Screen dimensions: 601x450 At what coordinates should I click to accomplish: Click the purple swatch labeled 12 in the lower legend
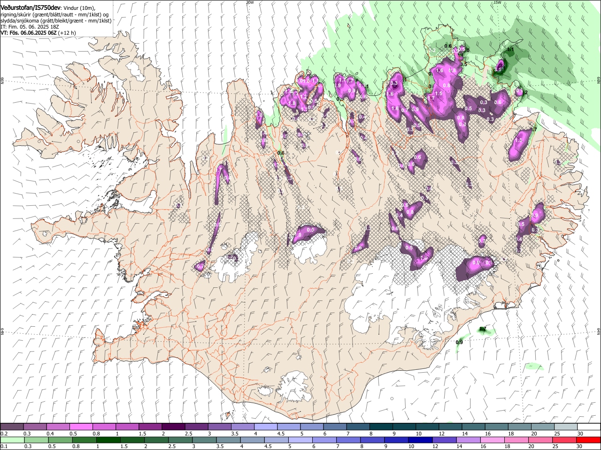tap(444, 440)
